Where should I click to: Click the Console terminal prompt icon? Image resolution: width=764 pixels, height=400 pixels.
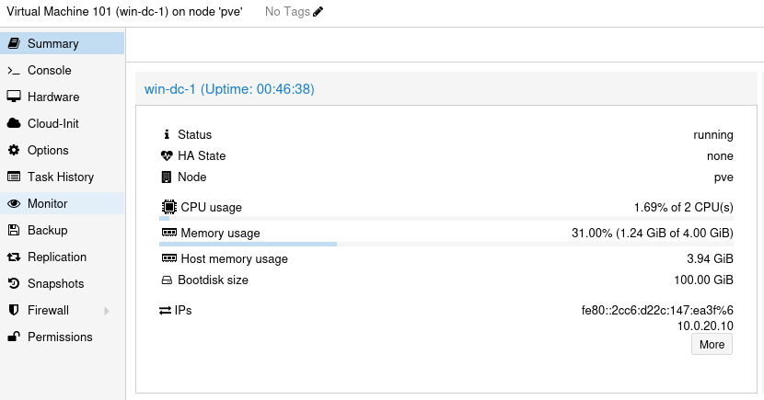pyautogui.click(x=14, y=71)
